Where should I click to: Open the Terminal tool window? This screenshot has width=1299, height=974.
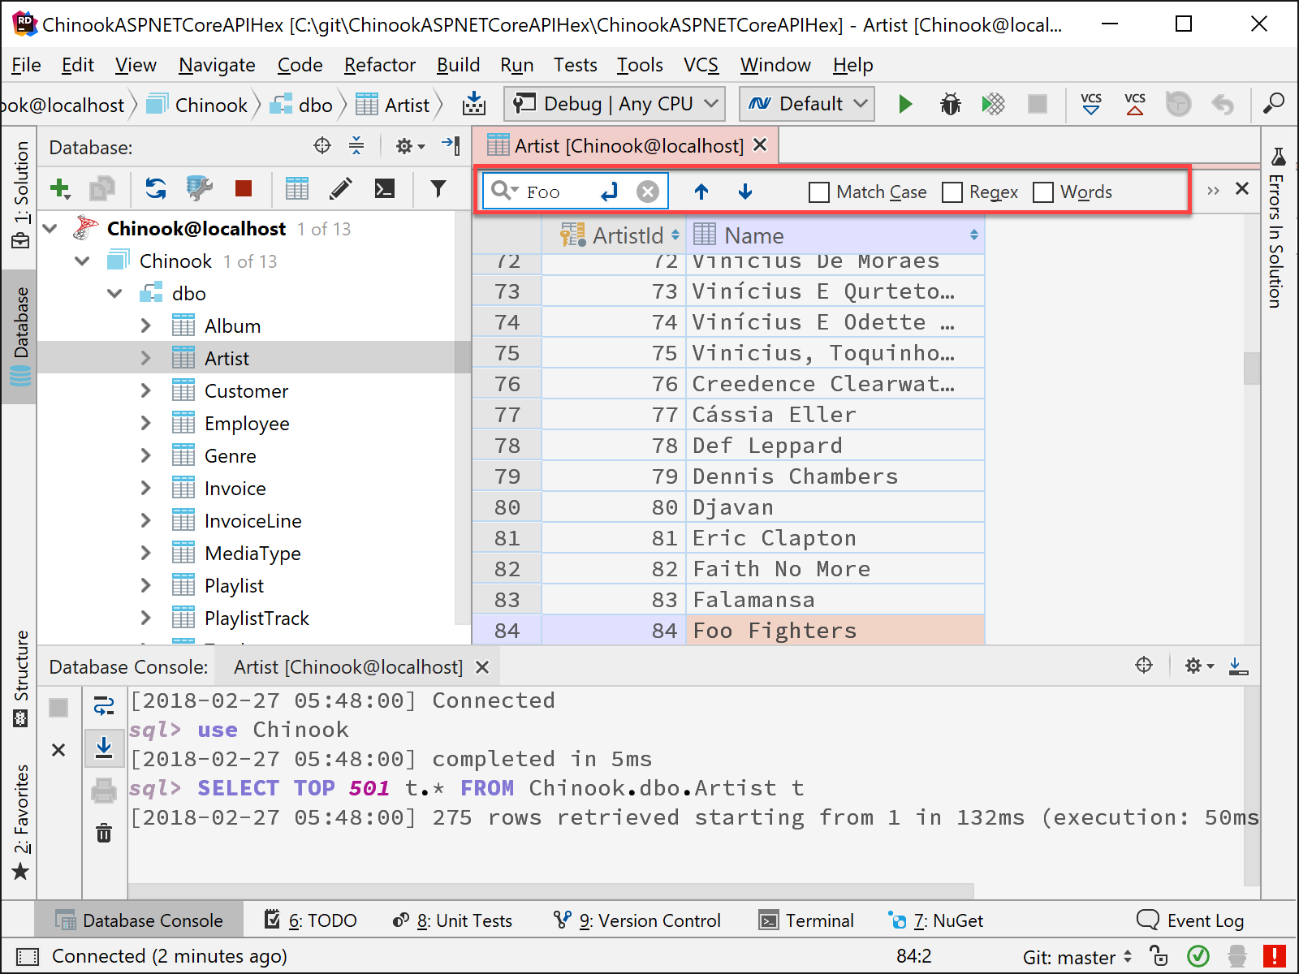click(806, 920)
